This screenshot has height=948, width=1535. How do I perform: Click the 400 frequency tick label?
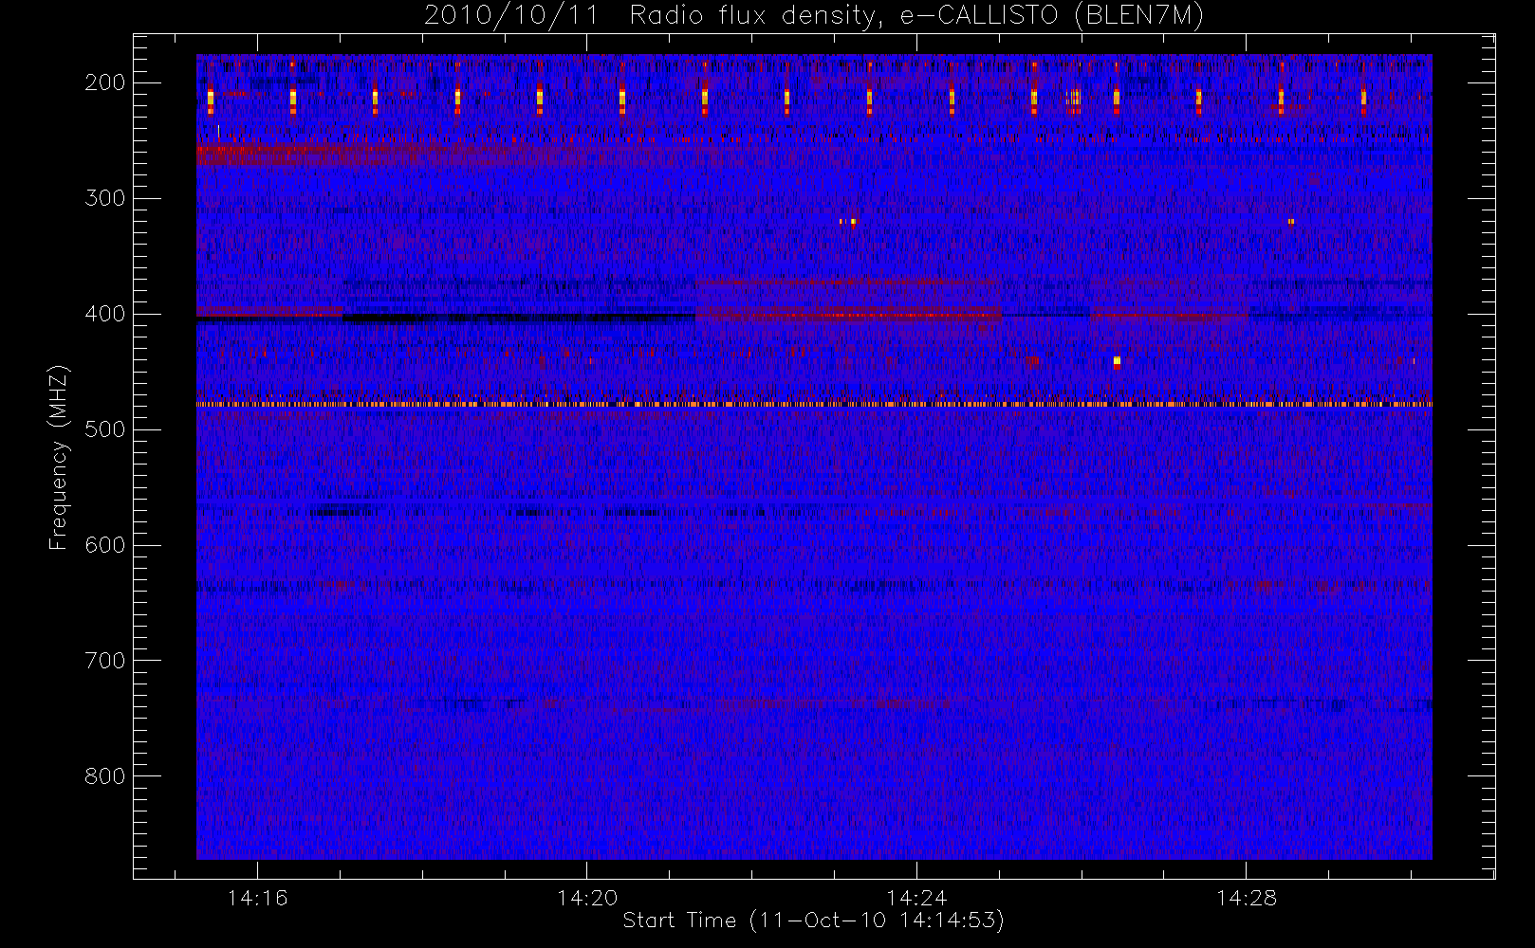(105, 314)
